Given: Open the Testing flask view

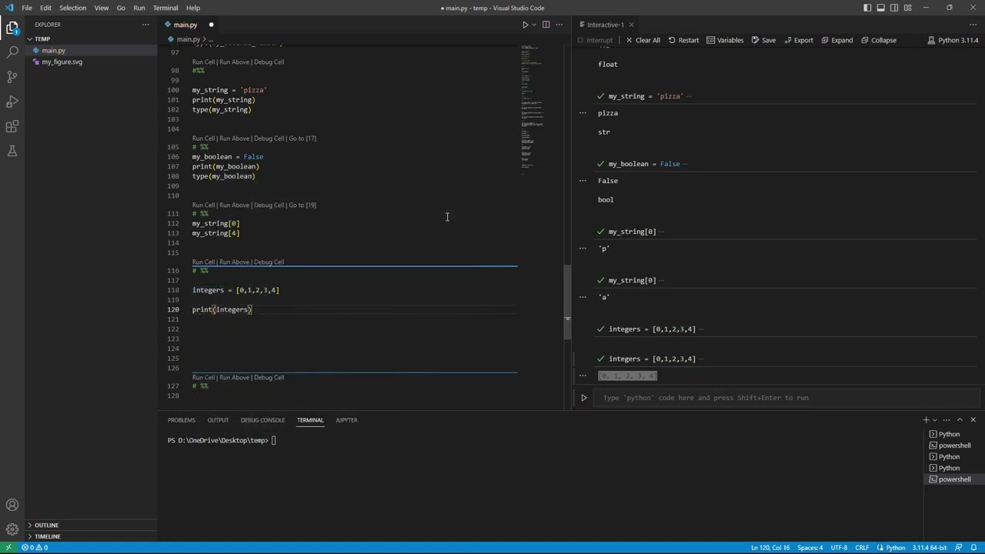Looking at the screenshot, I should pyautogui.click(x=12, y=151).
